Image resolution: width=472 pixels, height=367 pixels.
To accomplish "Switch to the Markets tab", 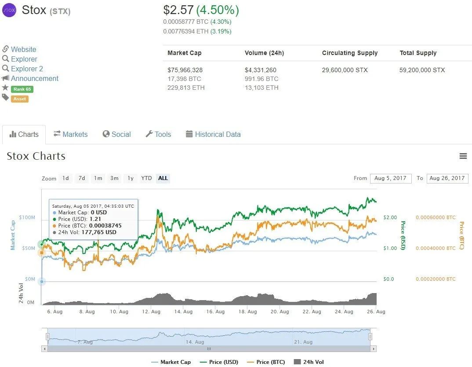I will (x=71, y=134).
